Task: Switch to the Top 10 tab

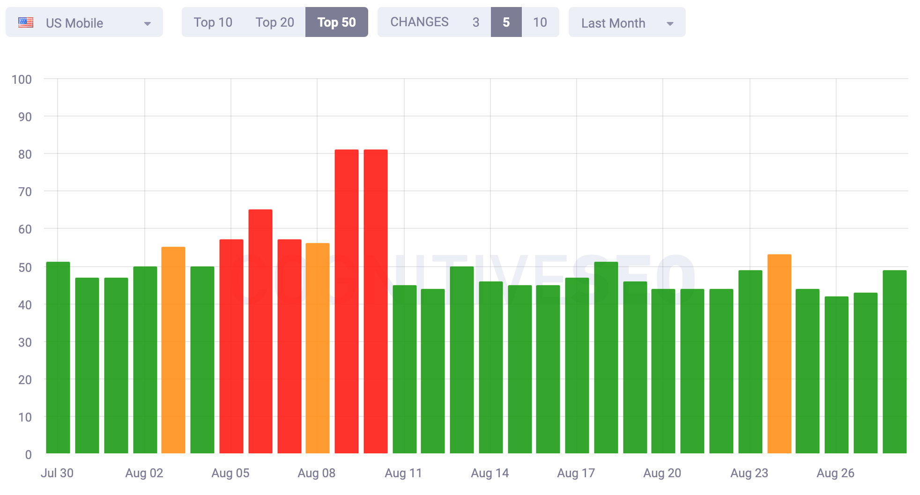Action: click(213, 22)
